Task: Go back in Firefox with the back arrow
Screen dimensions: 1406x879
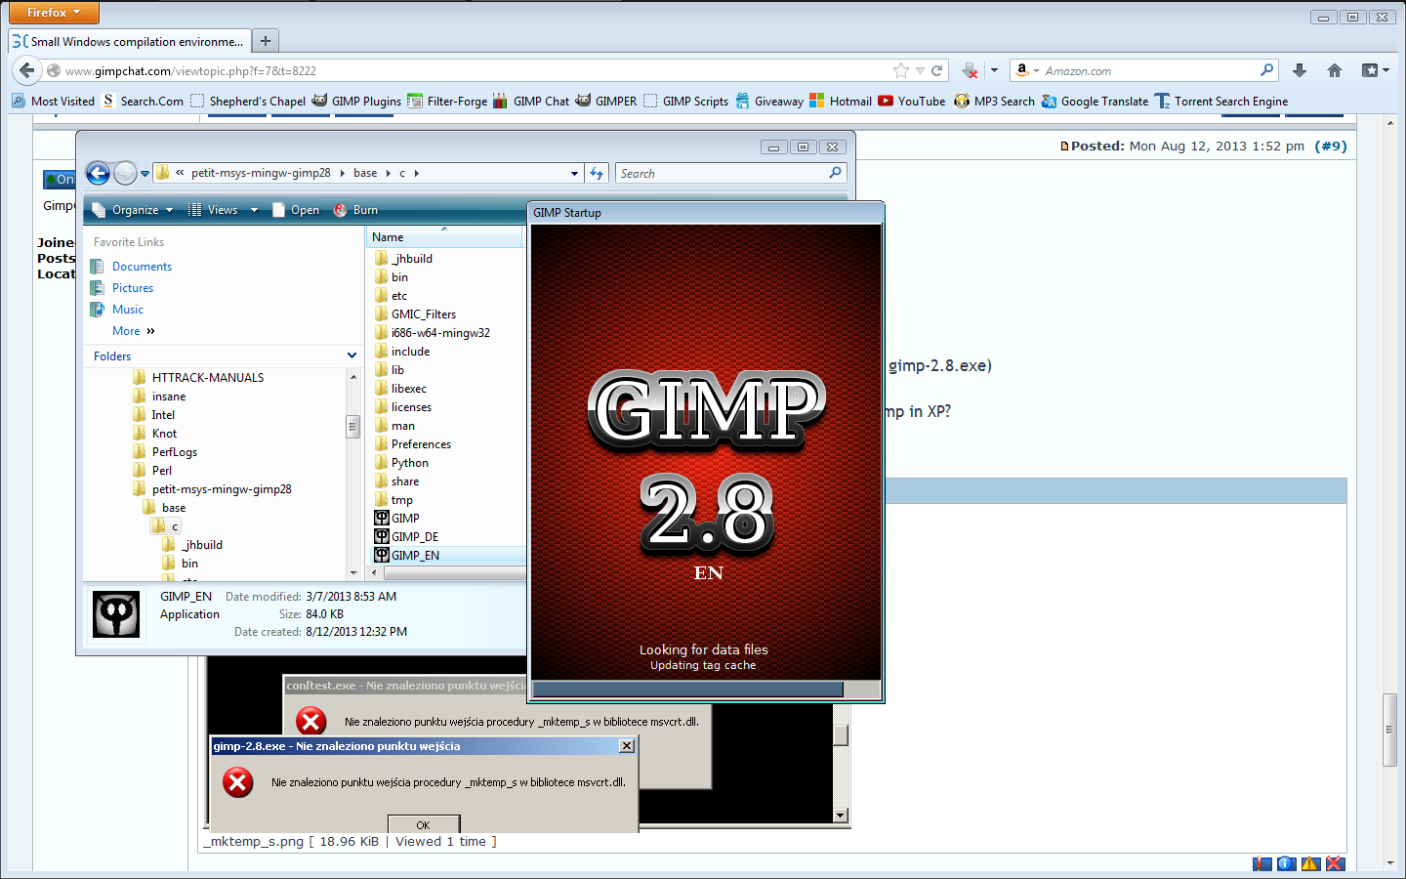Action: point(26,70)
